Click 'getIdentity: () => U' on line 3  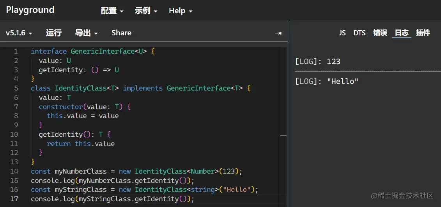79,70
